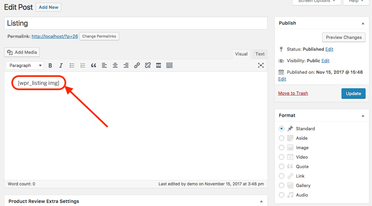Insert a numbered list
Viewport: 372px width, 206px height.
click(x=83, y=66)
